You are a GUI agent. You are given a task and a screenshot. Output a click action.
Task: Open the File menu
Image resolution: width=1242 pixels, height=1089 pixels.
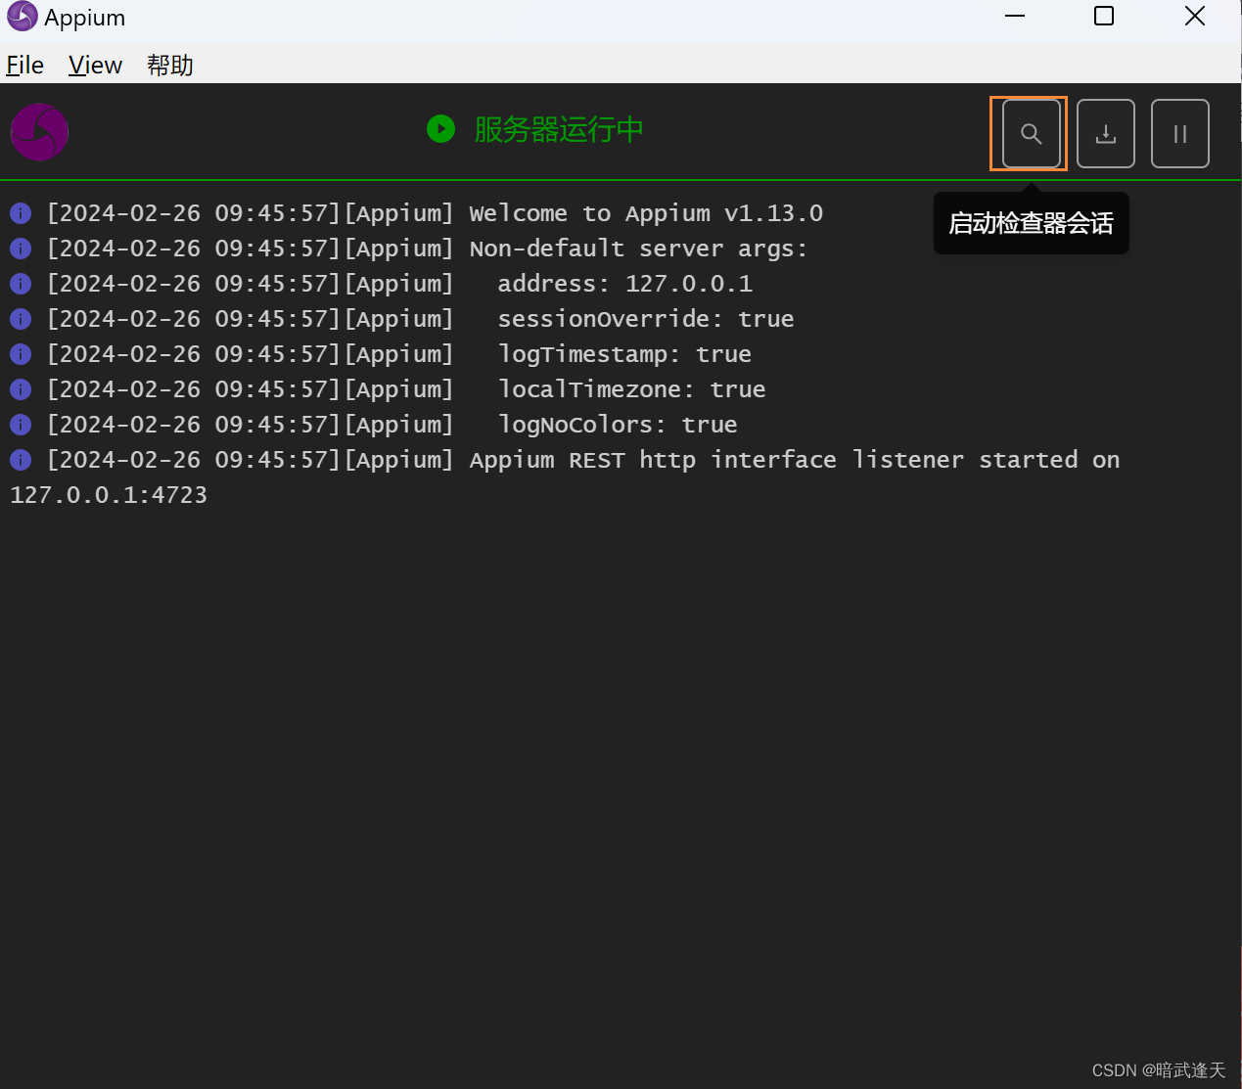click(x=24, y=66)
